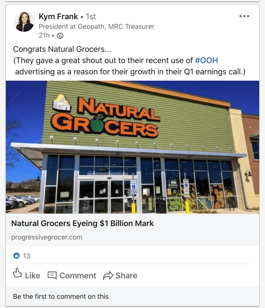The image size is (265, 308).
Task: Open Kym Frank's profile photo
Action: [x=24, y=22]
